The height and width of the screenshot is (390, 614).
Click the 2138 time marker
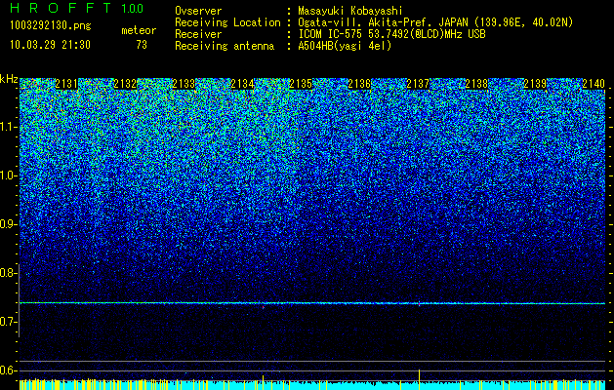click(x=476, y=84)
